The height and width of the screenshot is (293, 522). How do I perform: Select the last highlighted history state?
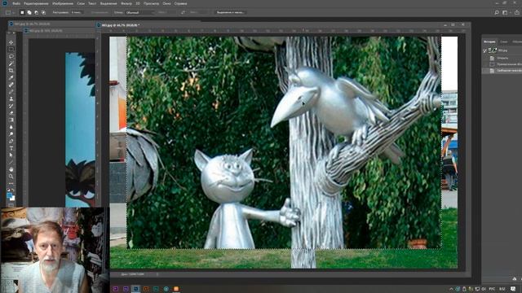point(502,71)
